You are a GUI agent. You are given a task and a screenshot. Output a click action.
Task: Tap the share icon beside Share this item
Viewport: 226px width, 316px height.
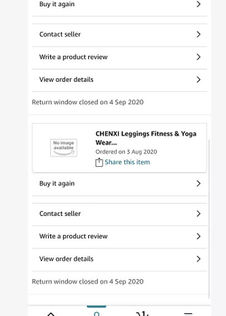[x=99, y=162]
